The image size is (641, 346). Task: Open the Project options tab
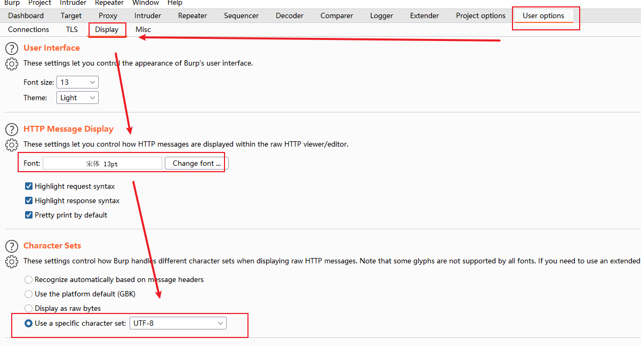coord(480,15)
